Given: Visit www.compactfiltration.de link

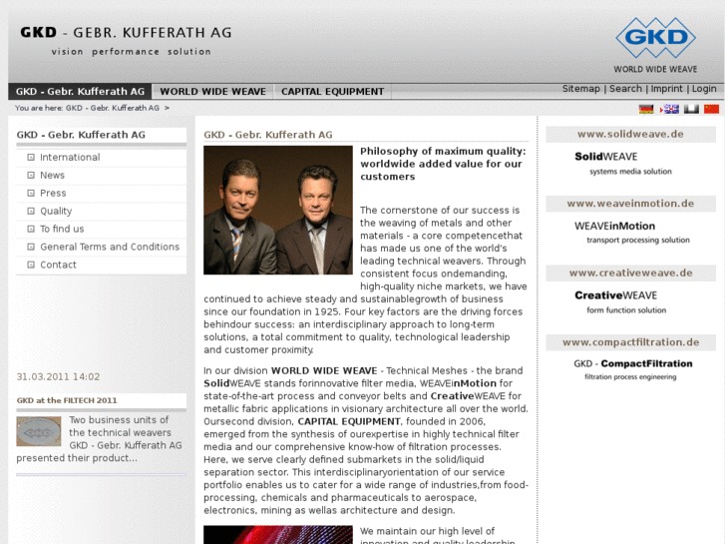Looking at the screenshot, I should coord(630,342).
